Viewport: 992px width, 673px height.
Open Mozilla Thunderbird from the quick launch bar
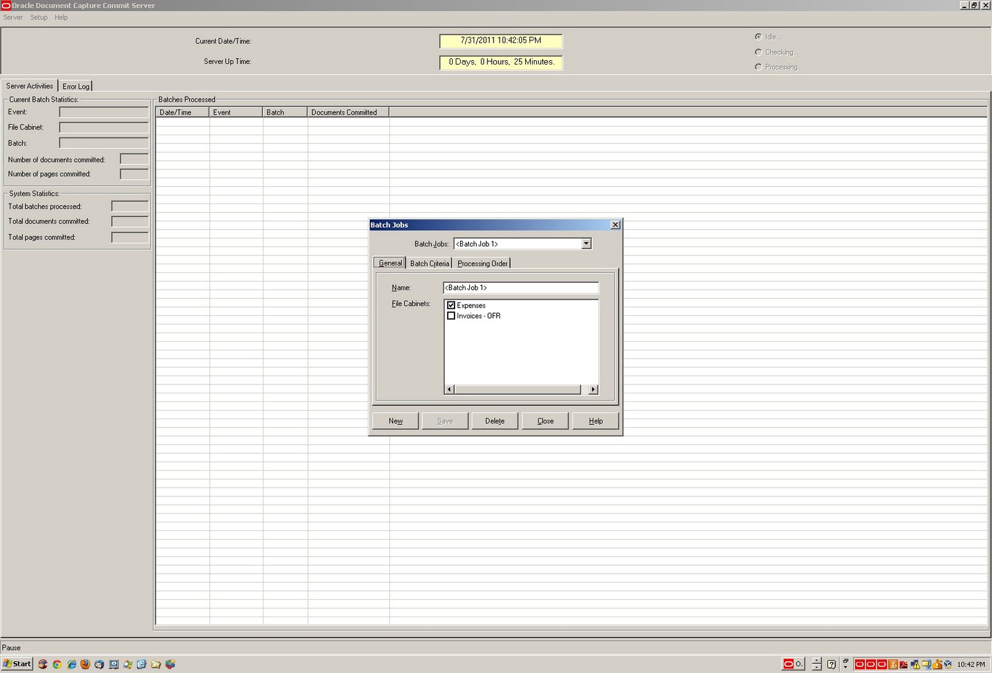[99, 664]
